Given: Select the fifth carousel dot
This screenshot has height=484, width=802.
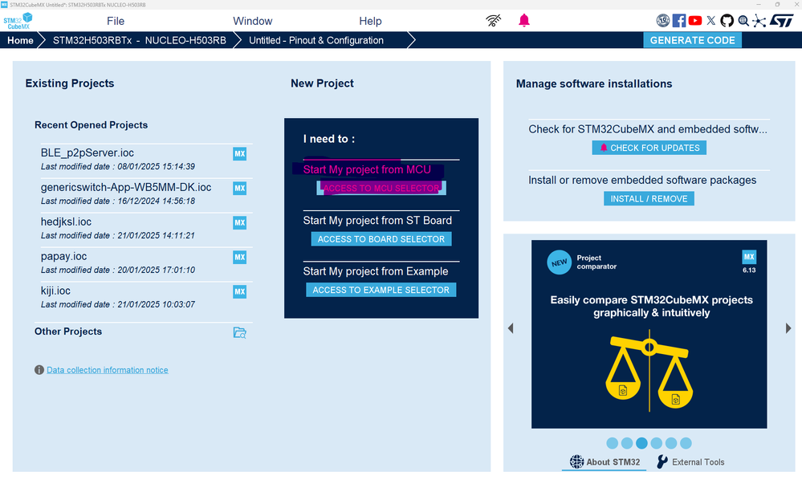Looking at the screenshot, I should pos(671,443).
